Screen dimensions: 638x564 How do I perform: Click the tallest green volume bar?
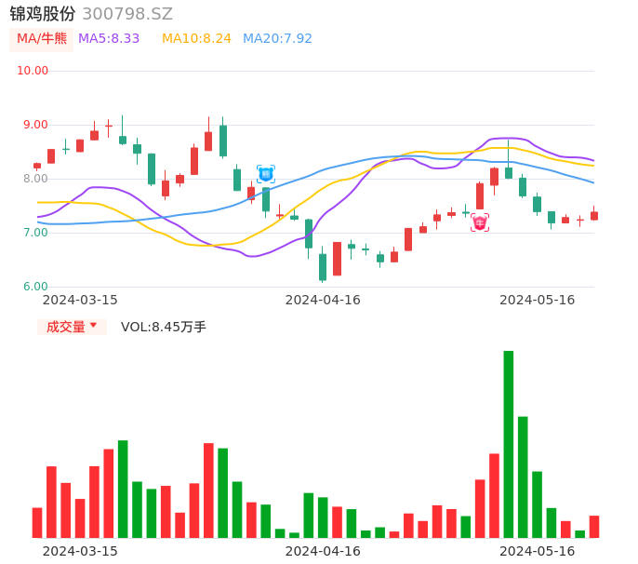point(509,444)
